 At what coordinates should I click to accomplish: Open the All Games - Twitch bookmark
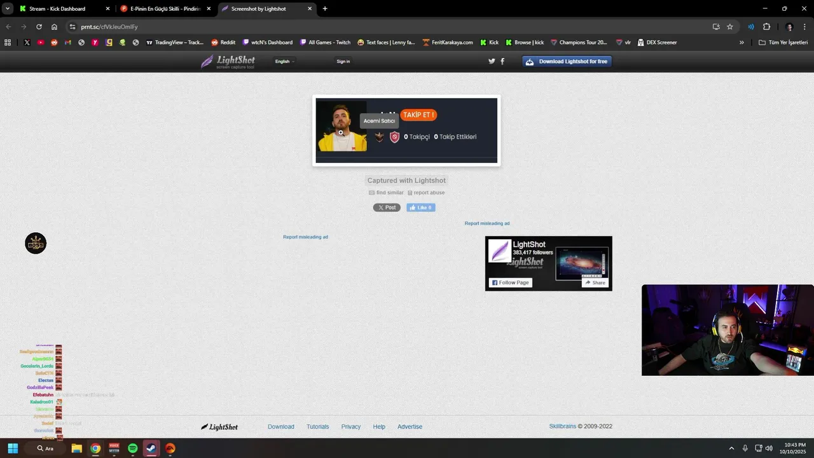[x=325, y=43]
